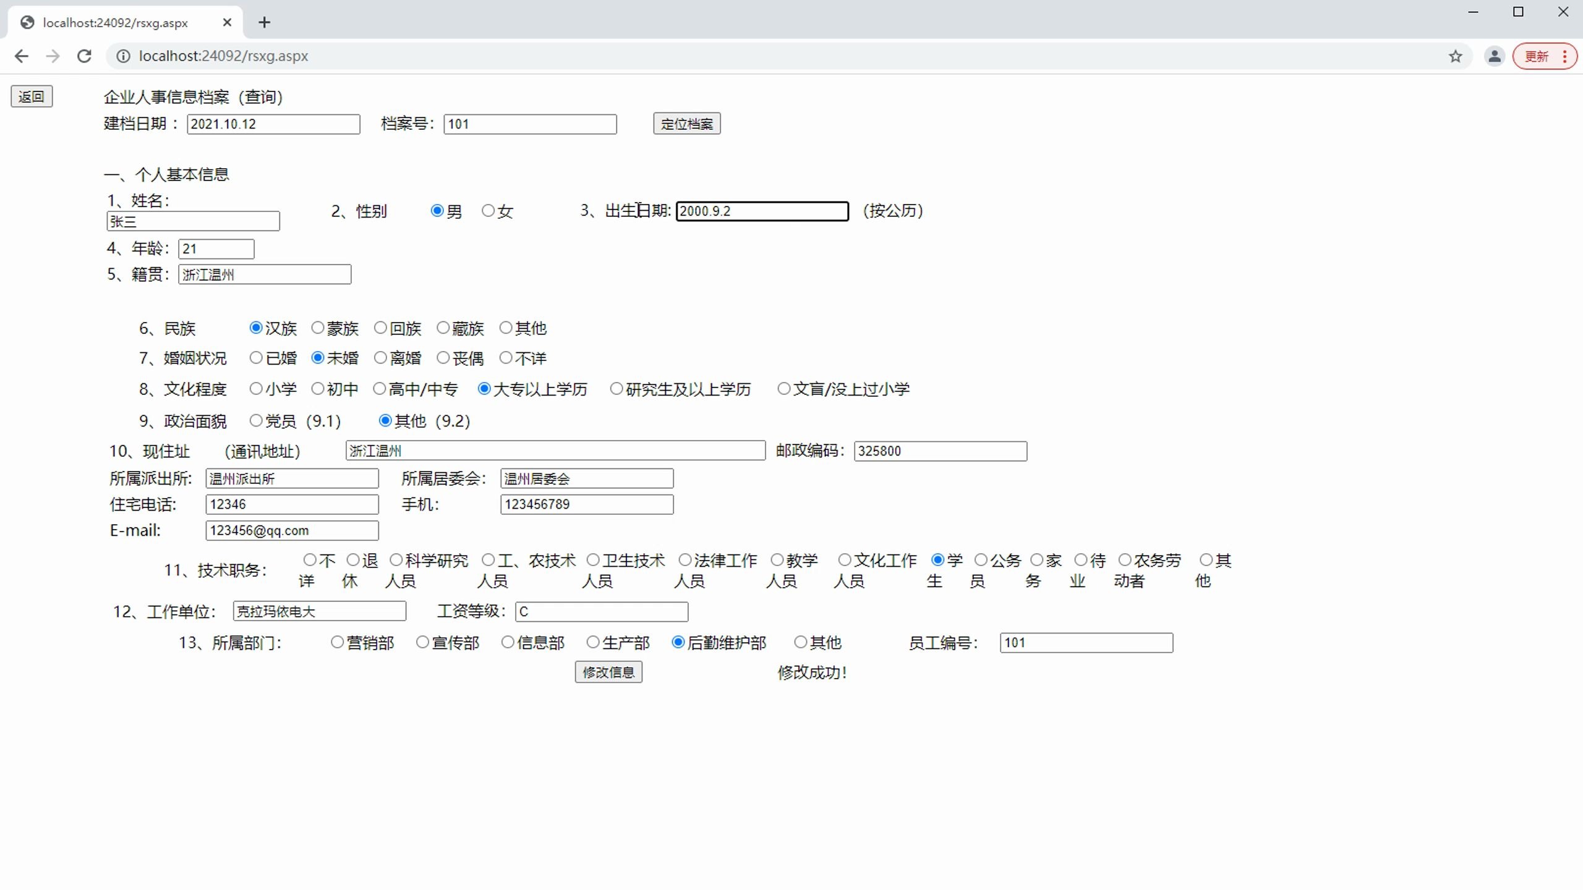This screenshot has height=890, width=1583.
Task: Click the 档案号 input field
Action: click(x=530, y=124)
